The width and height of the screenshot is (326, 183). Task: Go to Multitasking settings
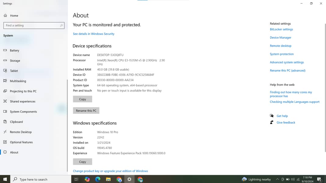[x=18, y=81]
